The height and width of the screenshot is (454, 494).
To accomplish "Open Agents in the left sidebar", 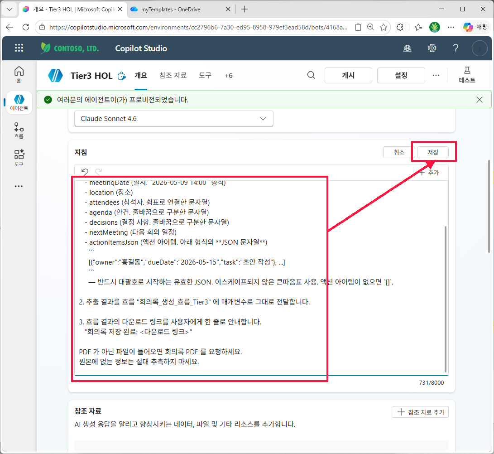I will point(19,103).
